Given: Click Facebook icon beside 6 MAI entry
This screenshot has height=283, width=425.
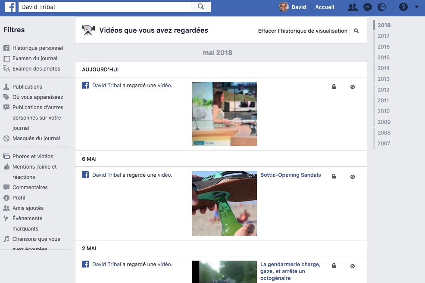Looking at the screenshot, I should point(85,175).
